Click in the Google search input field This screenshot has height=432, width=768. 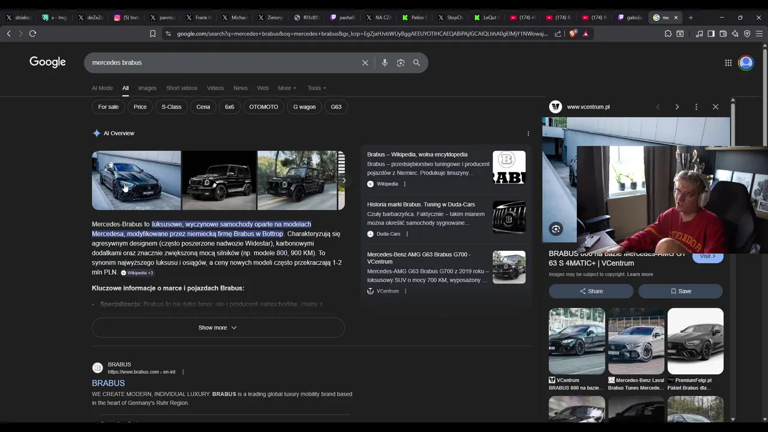222,62
